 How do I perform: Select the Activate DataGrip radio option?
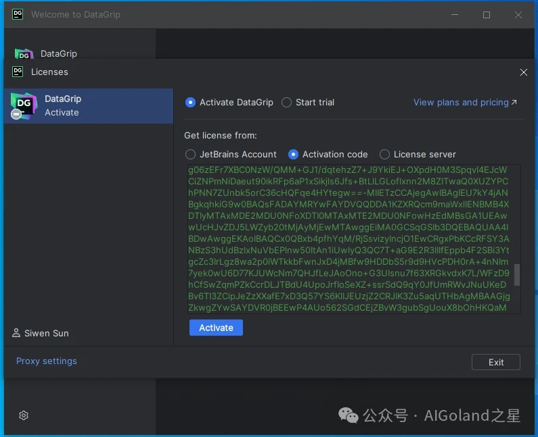[x=191, y=103]
